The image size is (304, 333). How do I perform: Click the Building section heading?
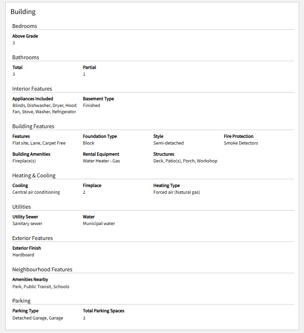tap(23, 12)
